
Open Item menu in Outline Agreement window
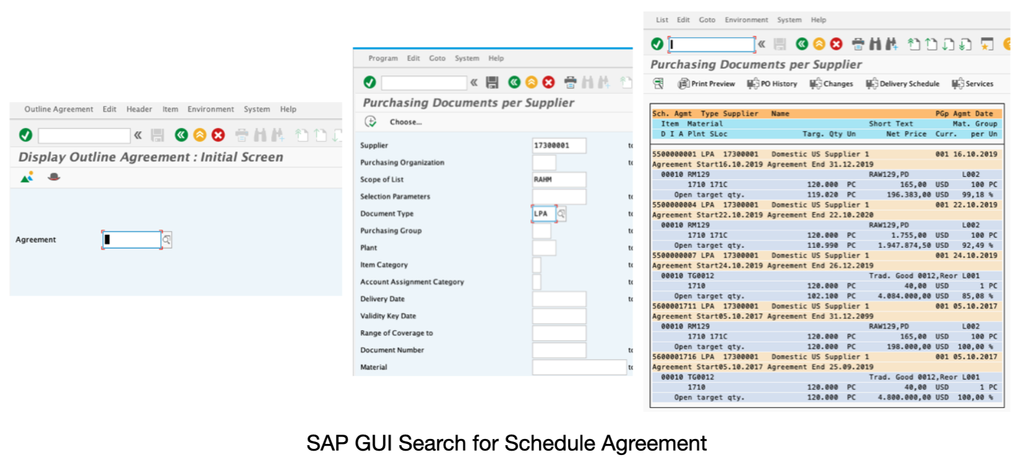[170, 109]
